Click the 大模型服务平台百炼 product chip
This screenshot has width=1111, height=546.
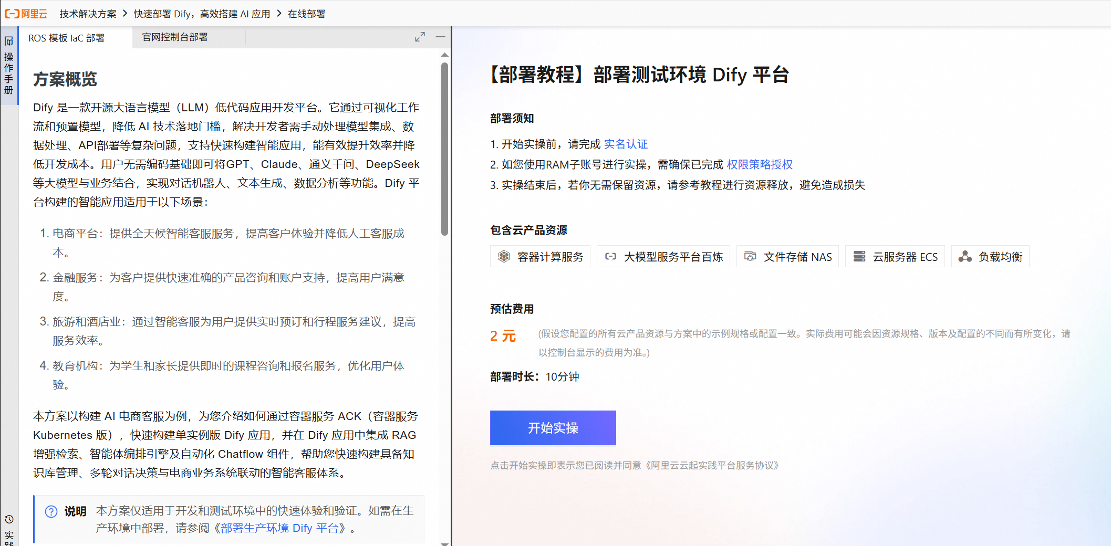(663, 256)
